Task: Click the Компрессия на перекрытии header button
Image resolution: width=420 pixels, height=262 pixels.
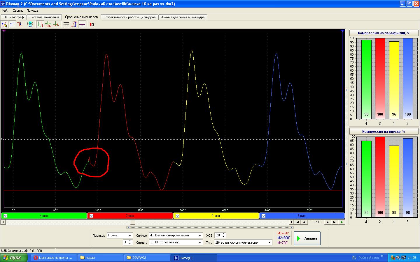Action: pos(384,33)
